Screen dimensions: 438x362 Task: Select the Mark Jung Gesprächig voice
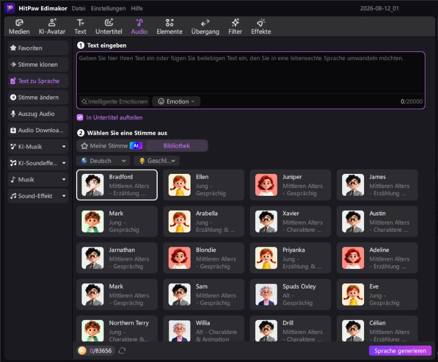117,221
